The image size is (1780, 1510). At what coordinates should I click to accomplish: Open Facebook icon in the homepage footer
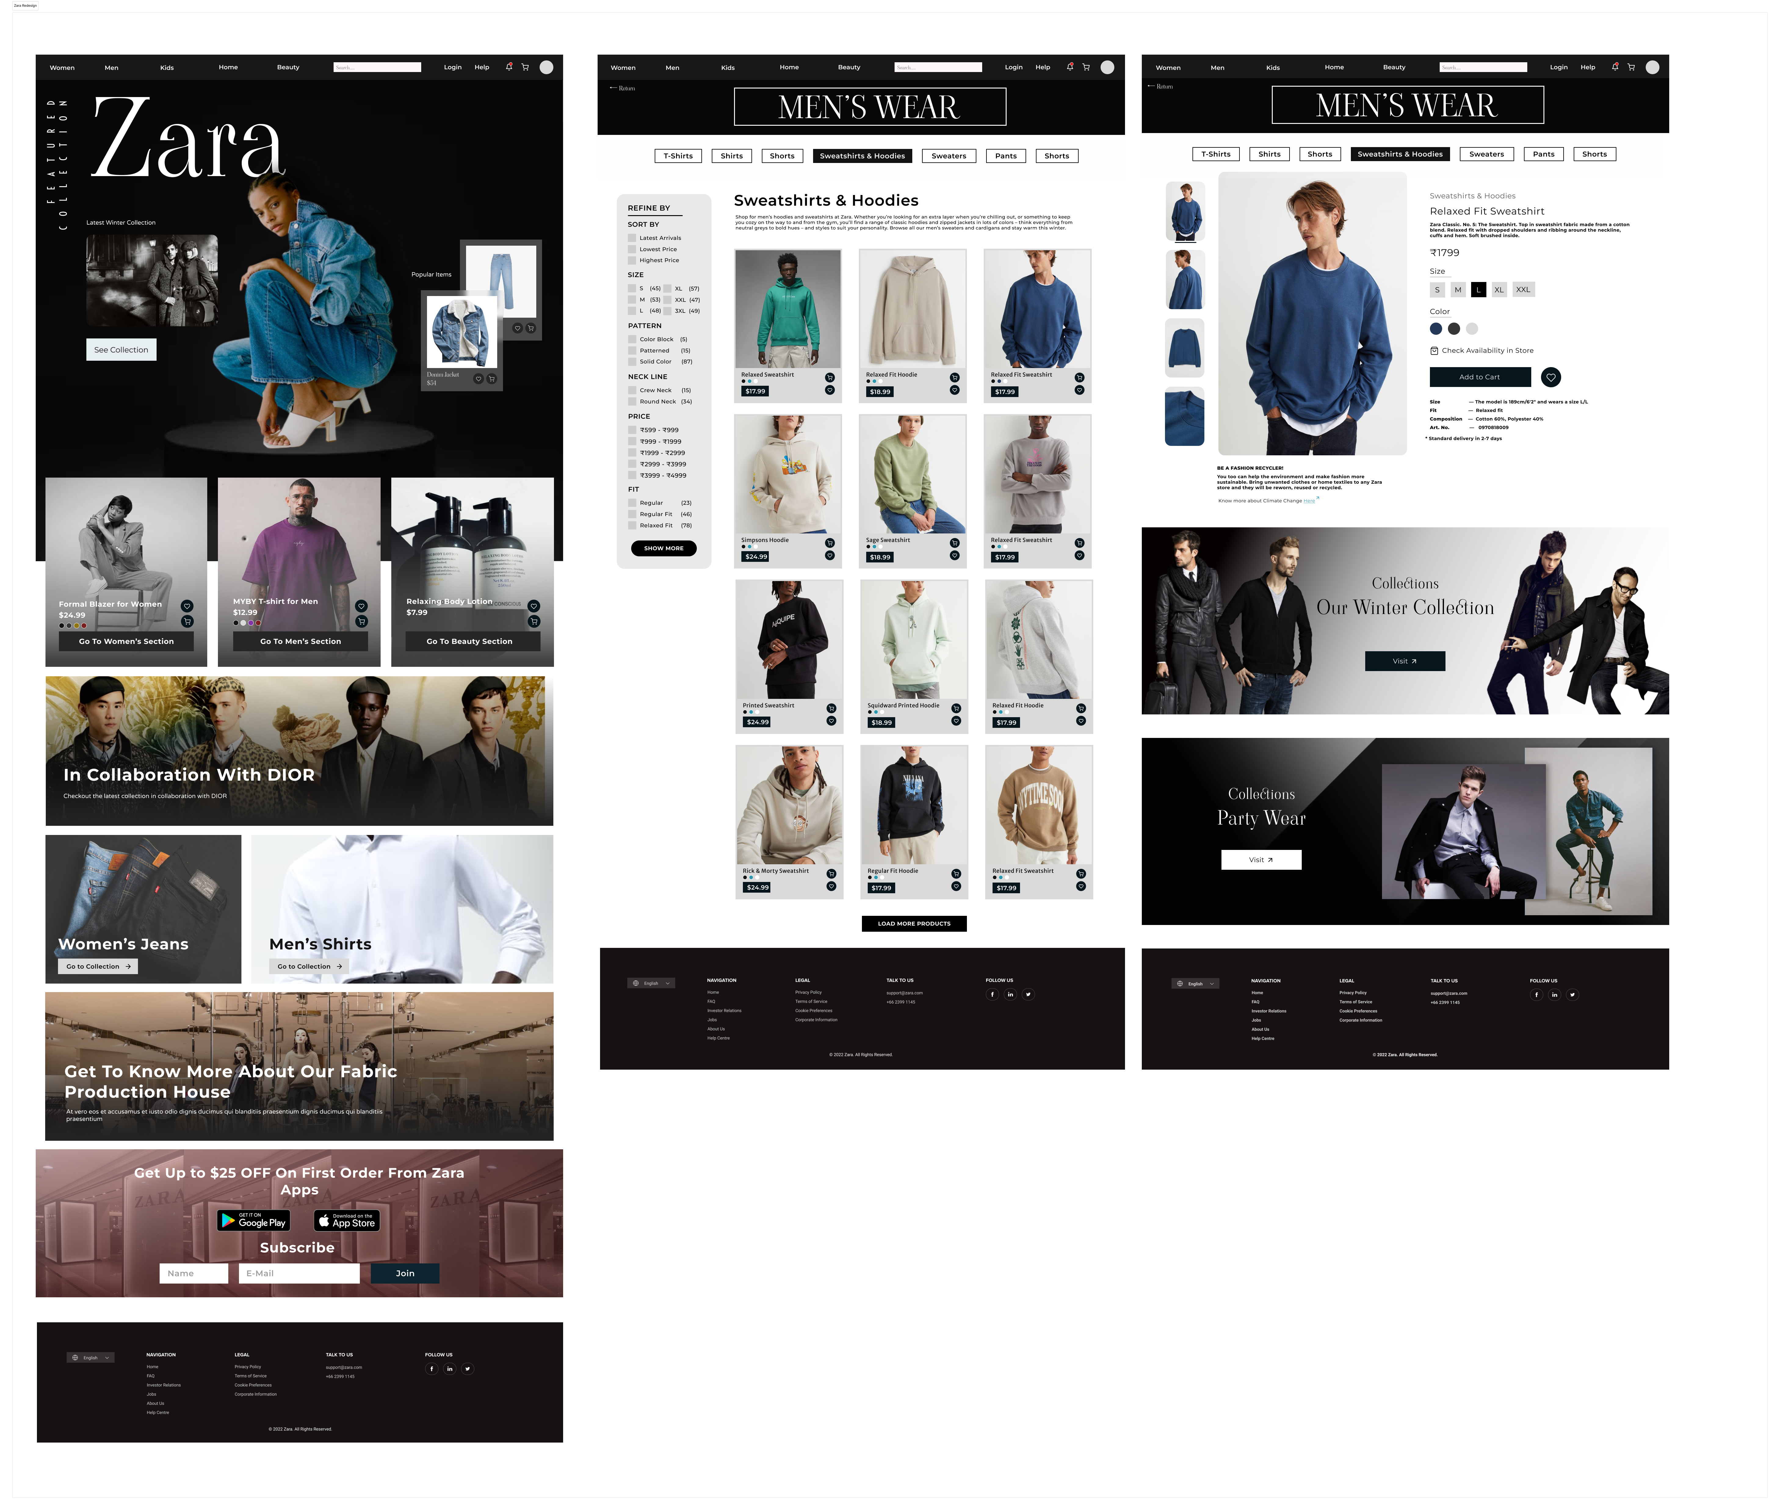[x=432, y=1369]
